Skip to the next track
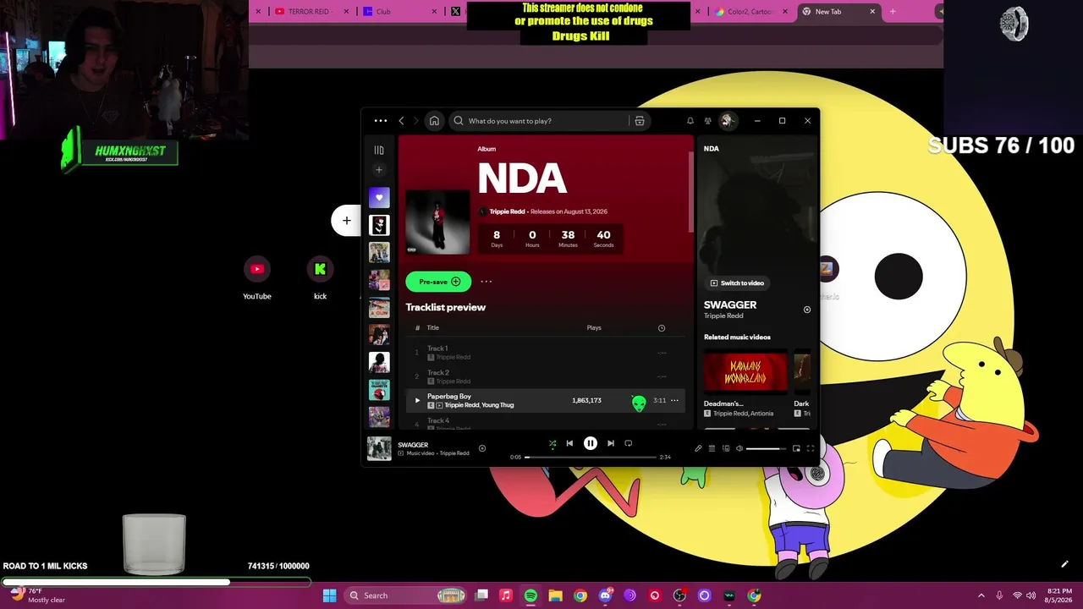Image resolution: width=1083 pixels, height=609 pixels. (611, 443)
